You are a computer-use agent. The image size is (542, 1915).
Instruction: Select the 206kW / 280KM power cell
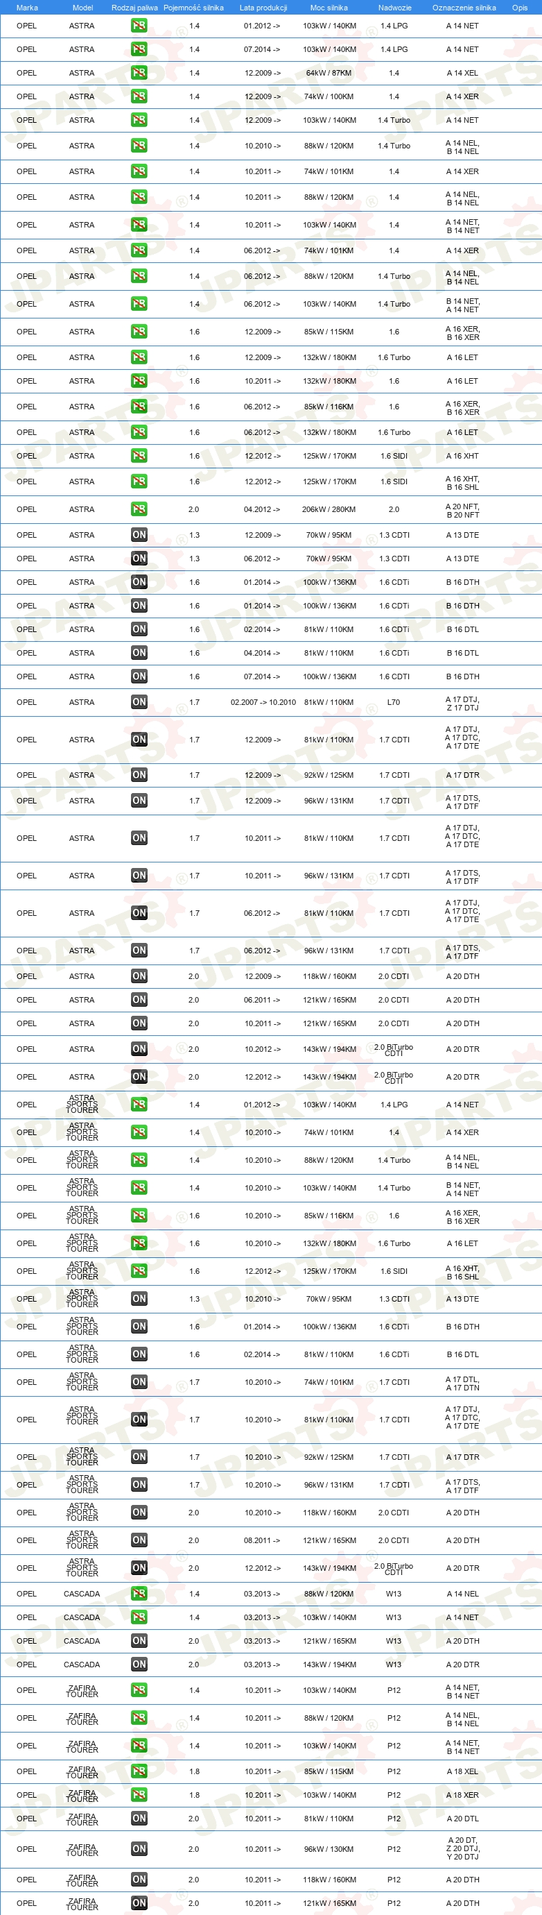point(329,509)
